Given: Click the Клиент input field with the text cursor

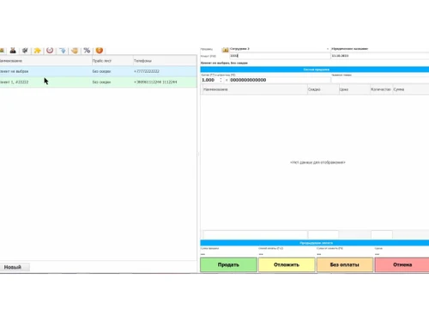Looking at the screenshot, I should (x=280, y=56).
